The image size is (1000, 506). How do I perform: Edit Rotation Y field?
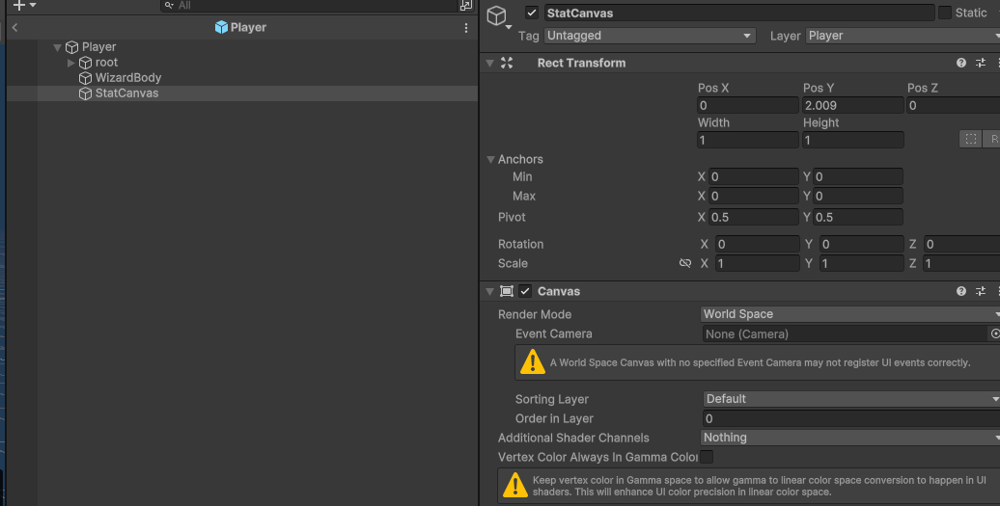[862, 244]
